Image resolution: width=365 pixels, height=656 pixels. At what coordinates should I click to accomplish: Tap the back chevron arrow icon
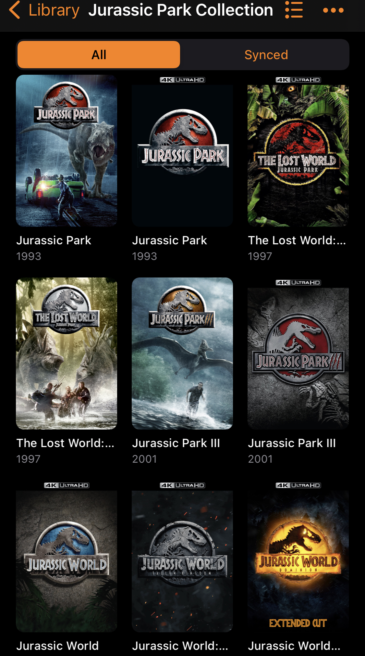point(15,10)
